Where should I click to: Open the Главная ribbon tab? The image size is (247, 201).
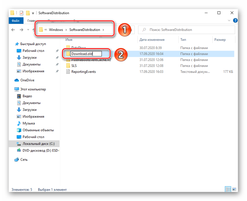32,21
